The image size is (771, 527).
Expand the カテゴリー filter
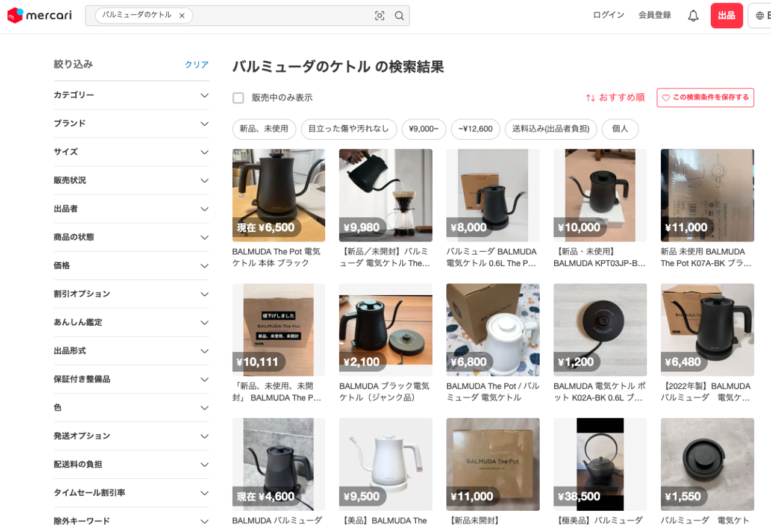(131, 95)
